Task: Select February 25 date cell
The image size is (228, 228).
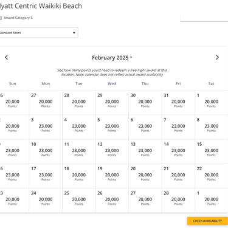Action: coord(79,201)
